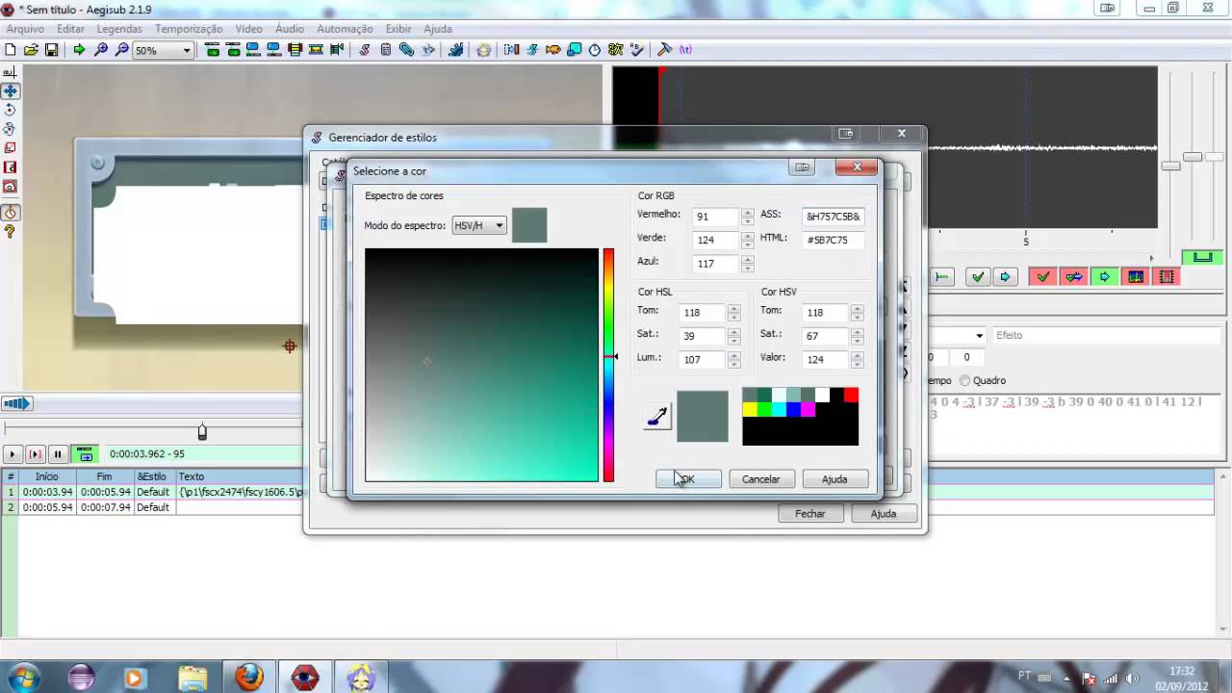The height and width of the screenshot is (693, 1232).
Task: Pick the red swatch in the palette
Action: (851, 395)
